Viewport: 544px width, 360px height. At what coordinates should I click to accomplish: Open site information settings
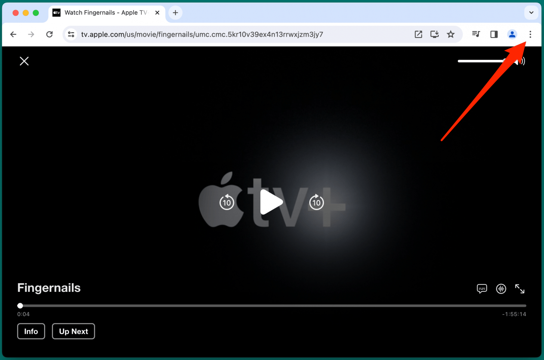tap(71, 34)
